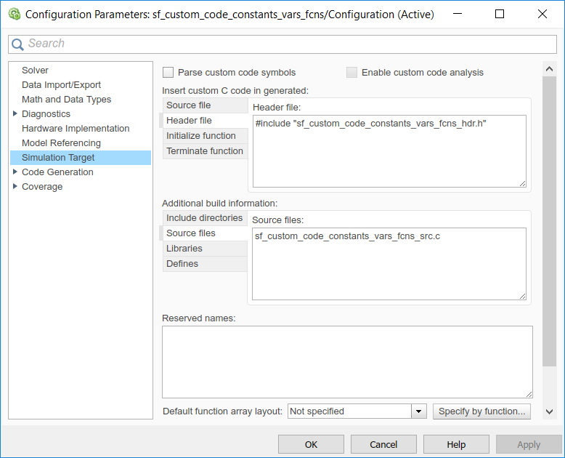Click in the Header file text area

tap(389, 151)
